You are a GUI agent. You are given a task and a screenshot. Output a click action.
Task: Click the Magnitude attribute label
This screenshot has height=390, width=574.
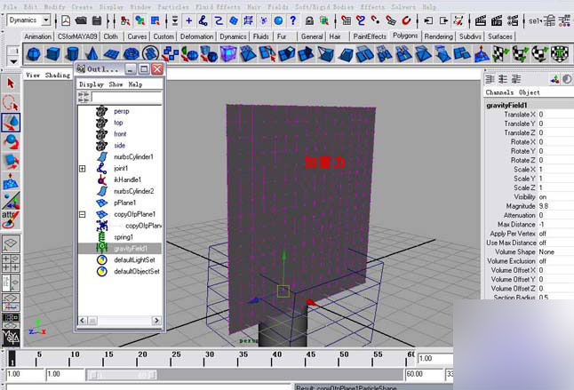521,206
